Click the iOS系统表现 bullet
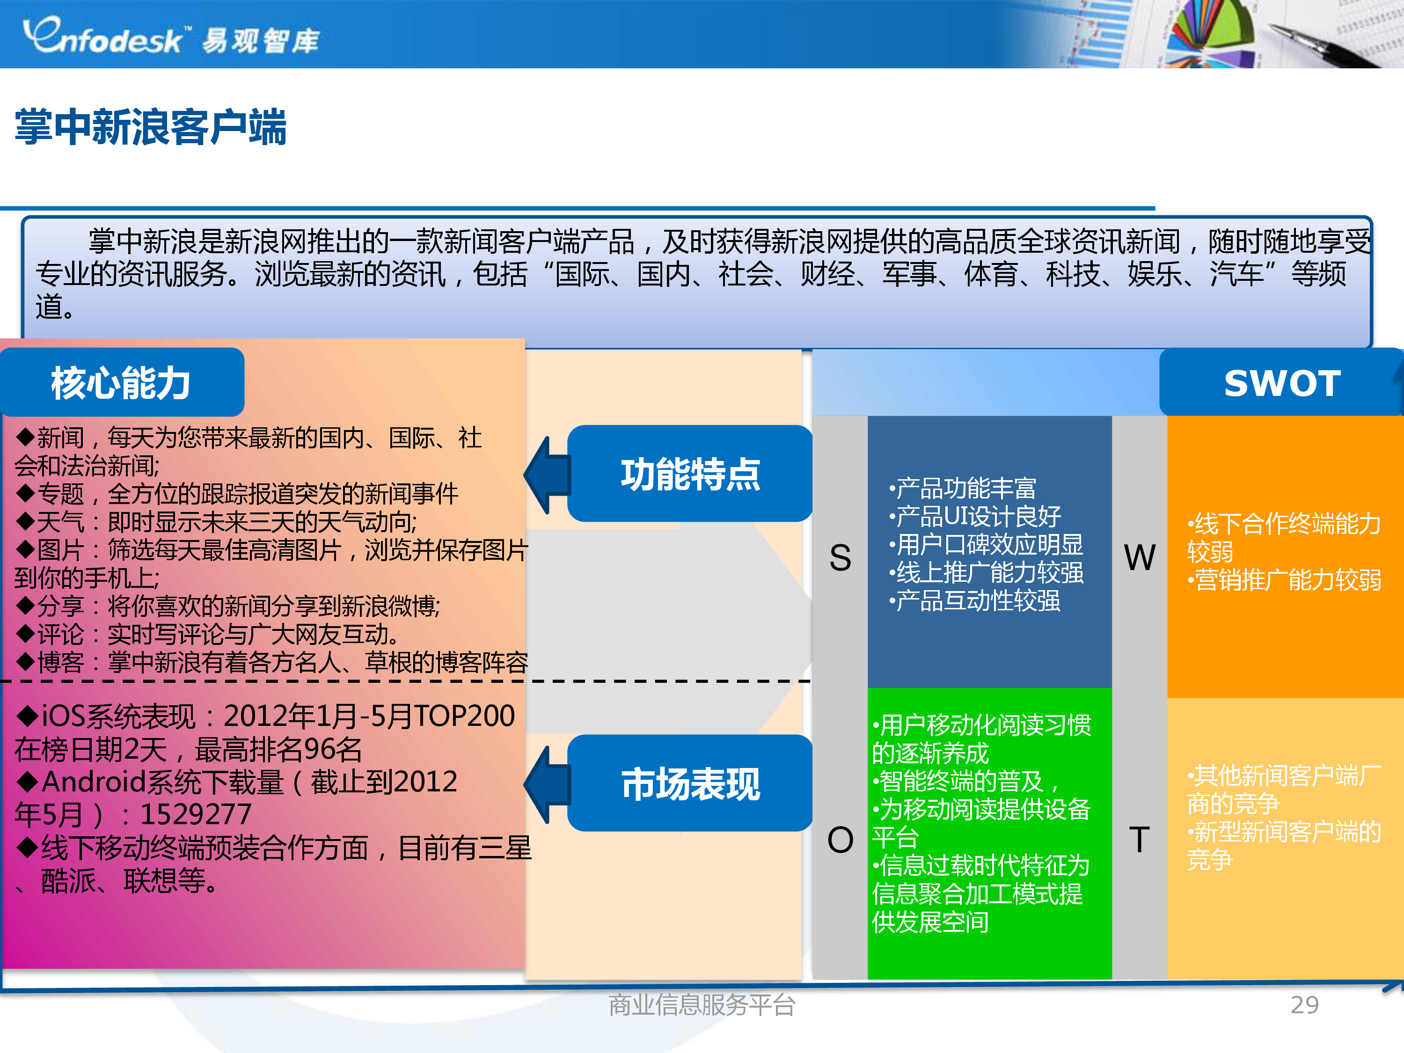 point(265,732)
